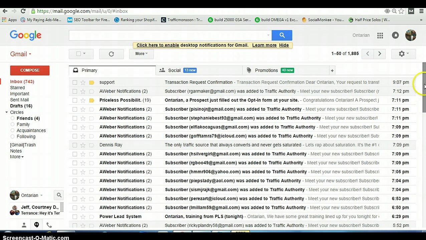Star the Power Lead System email

[x=83, y=217]
